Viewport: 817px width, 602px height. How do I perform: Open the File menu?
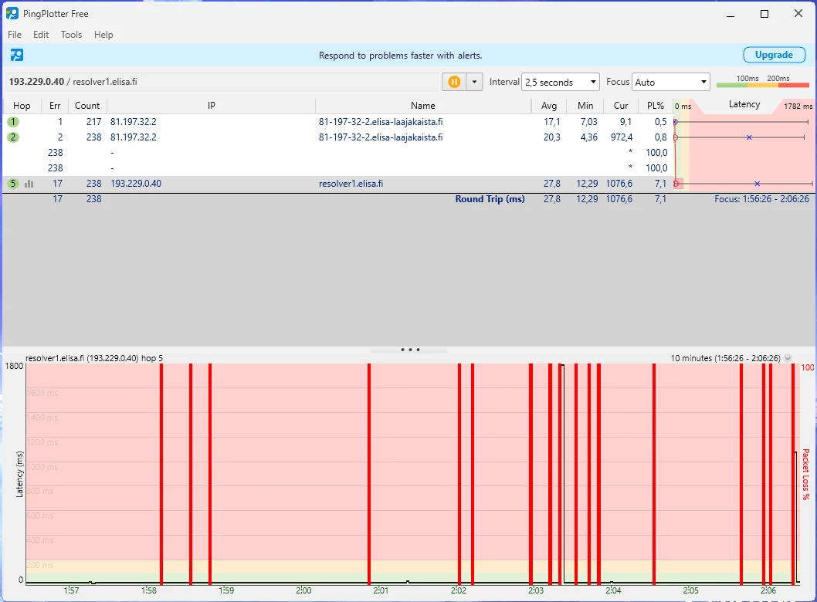pos(15,35)
